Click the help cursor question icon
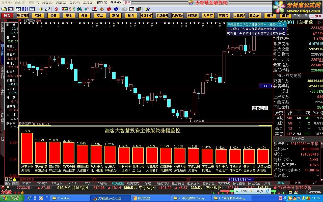 click(147, 9)
